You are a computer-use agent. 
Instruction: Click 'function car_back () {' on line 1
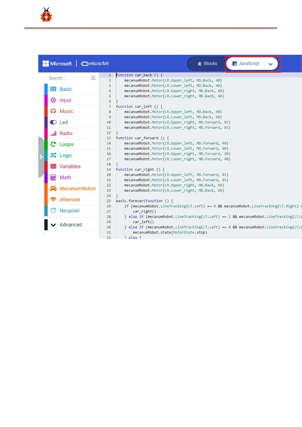[x=139, y=75]
